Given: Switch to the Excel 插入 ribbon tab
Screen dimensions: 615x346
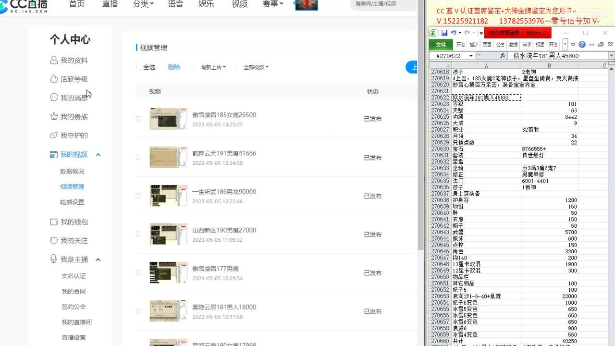Looking at the screenshot, I should (474, 45).
